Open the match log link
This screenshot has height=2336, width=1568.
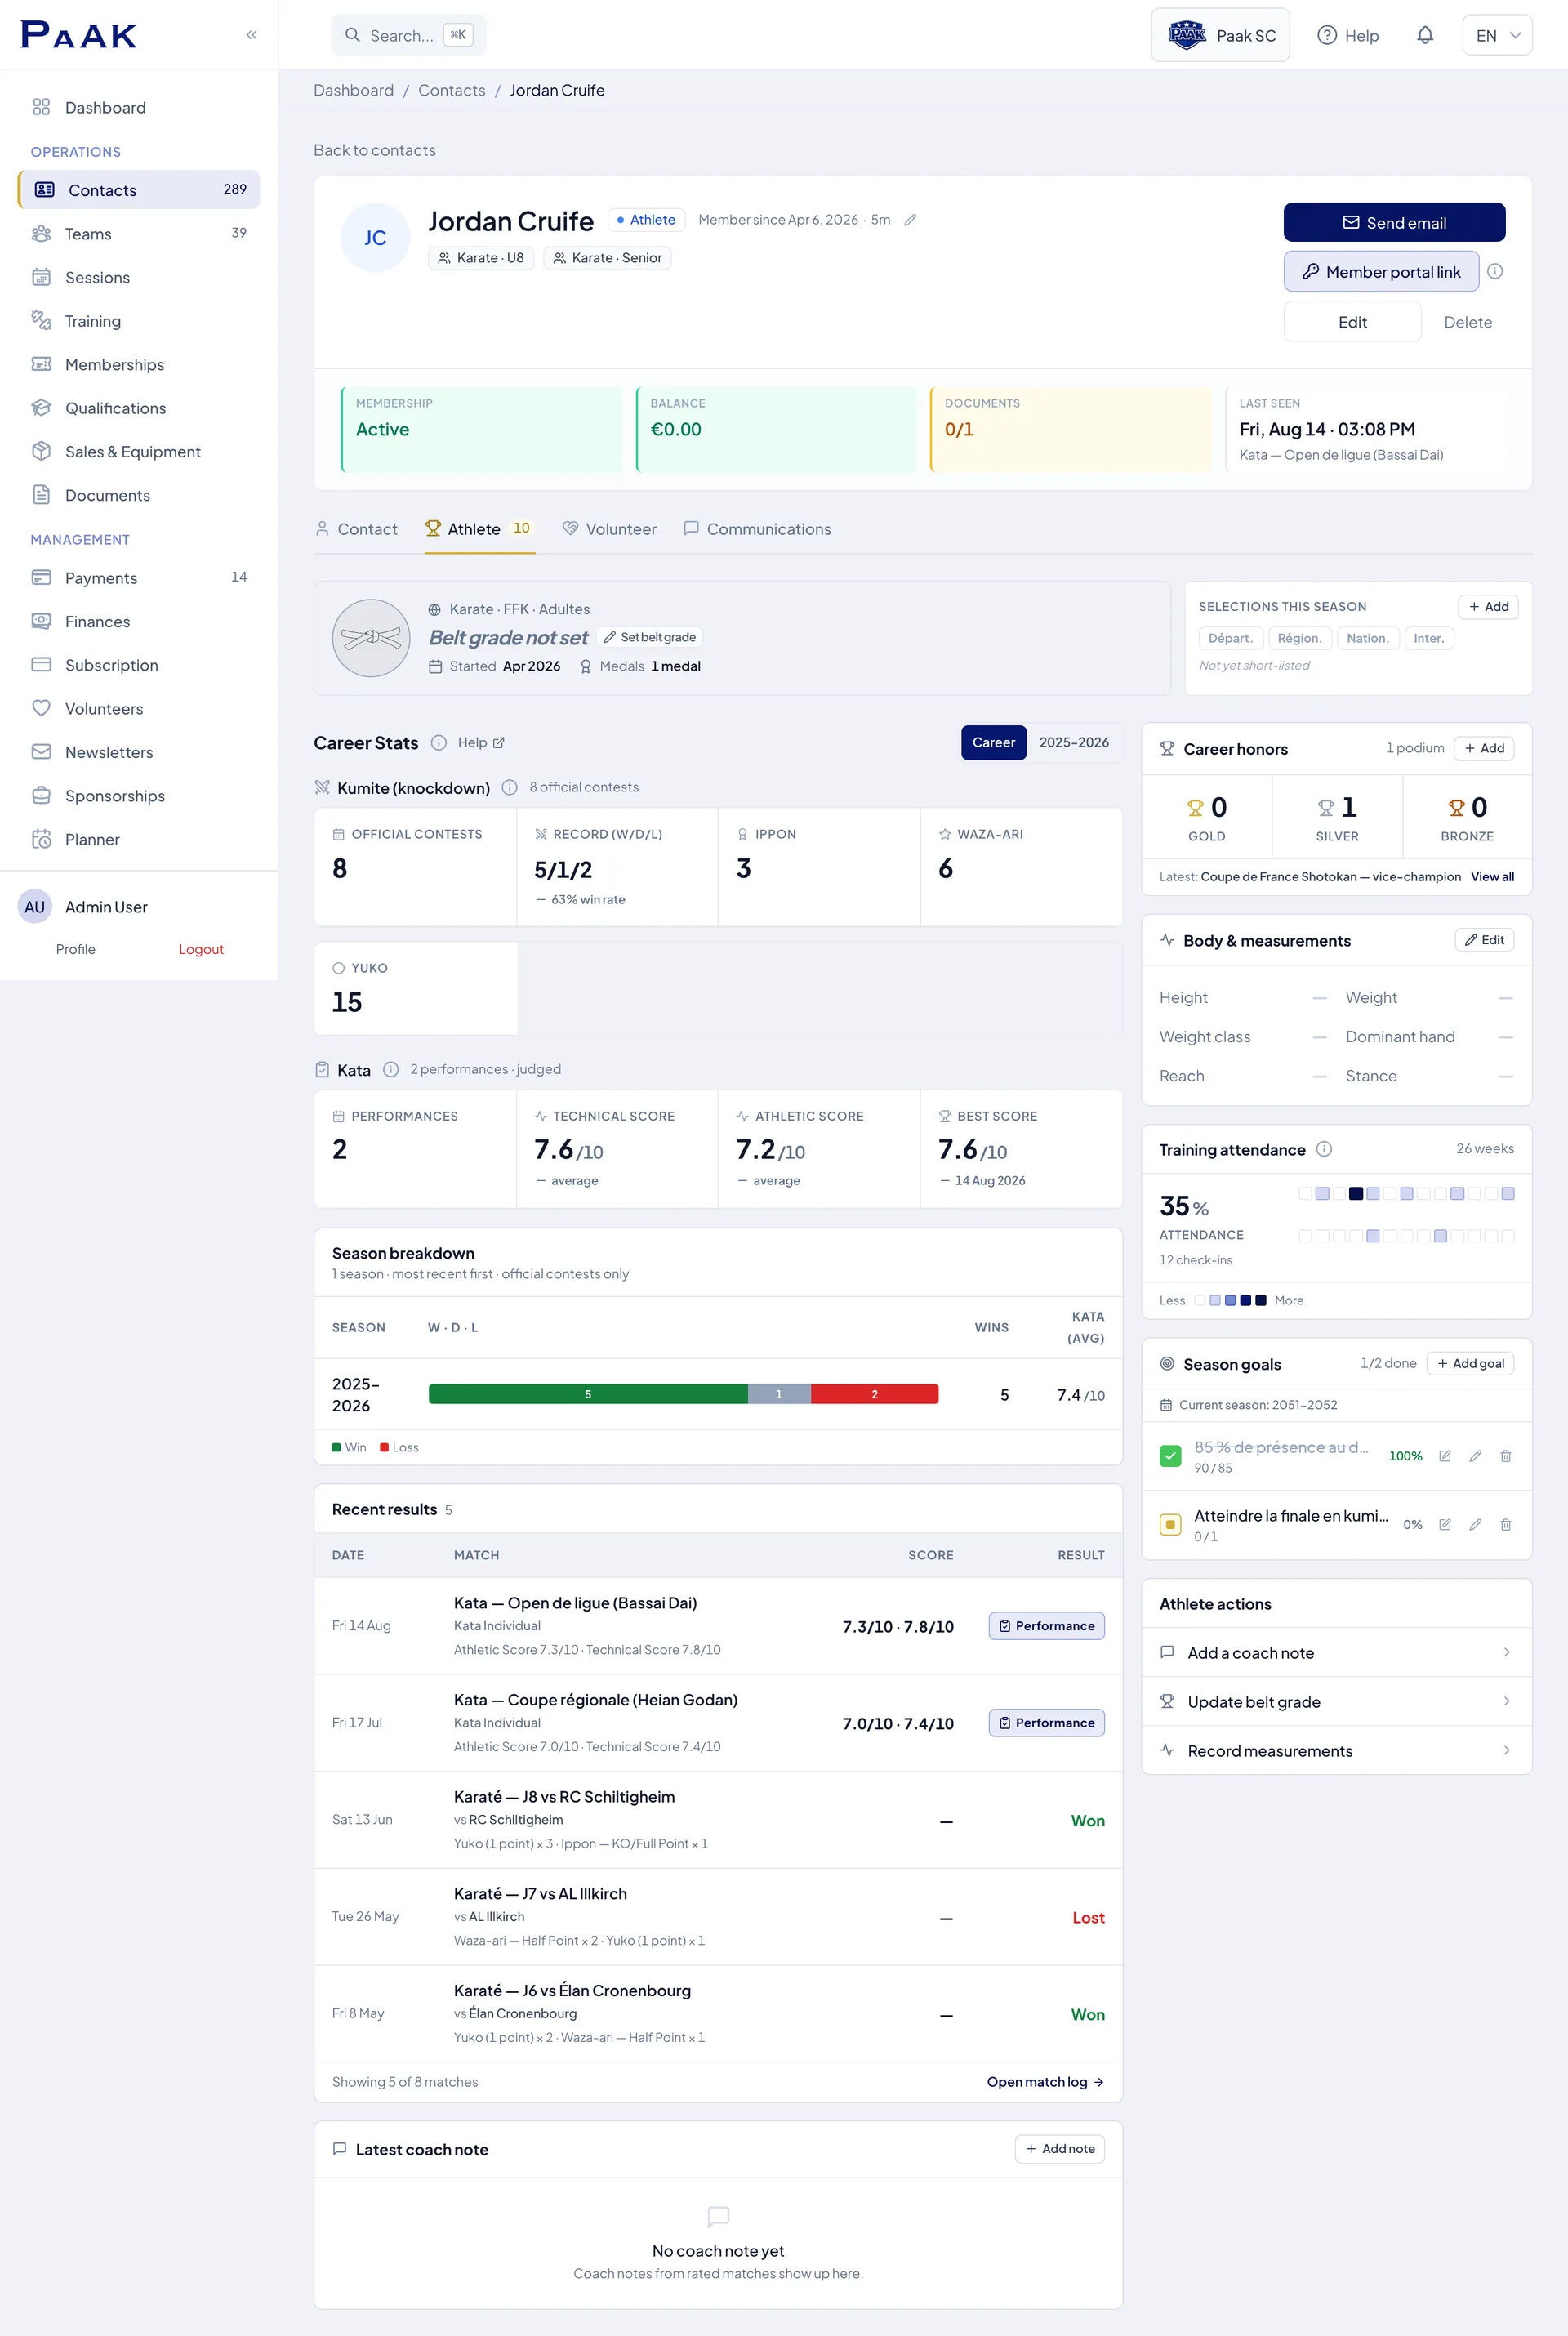(x=1045, y=2081)
